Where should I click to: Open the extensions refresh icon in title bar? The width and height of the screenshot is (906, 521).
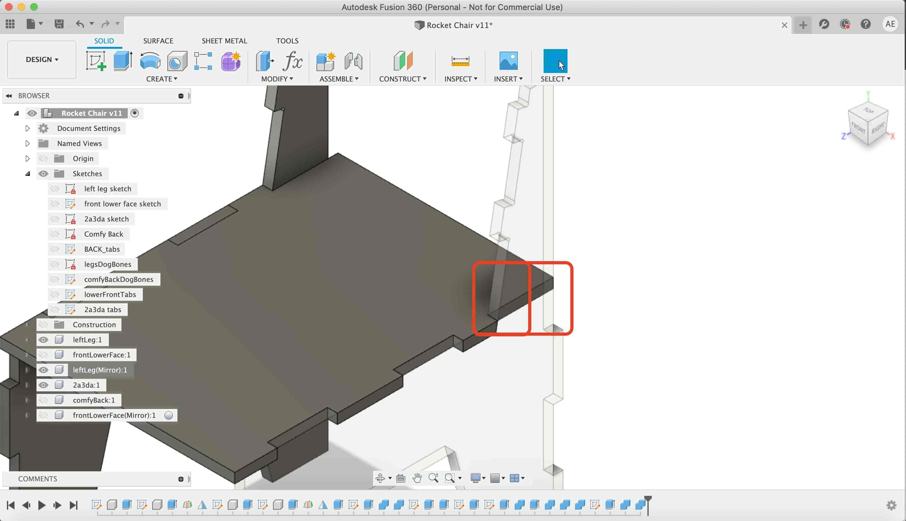pyautogui.click(x=824, y=24)
